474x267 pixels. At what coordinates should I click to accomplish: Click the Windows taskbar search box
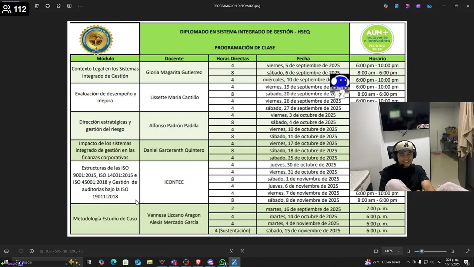pos(47,262)
